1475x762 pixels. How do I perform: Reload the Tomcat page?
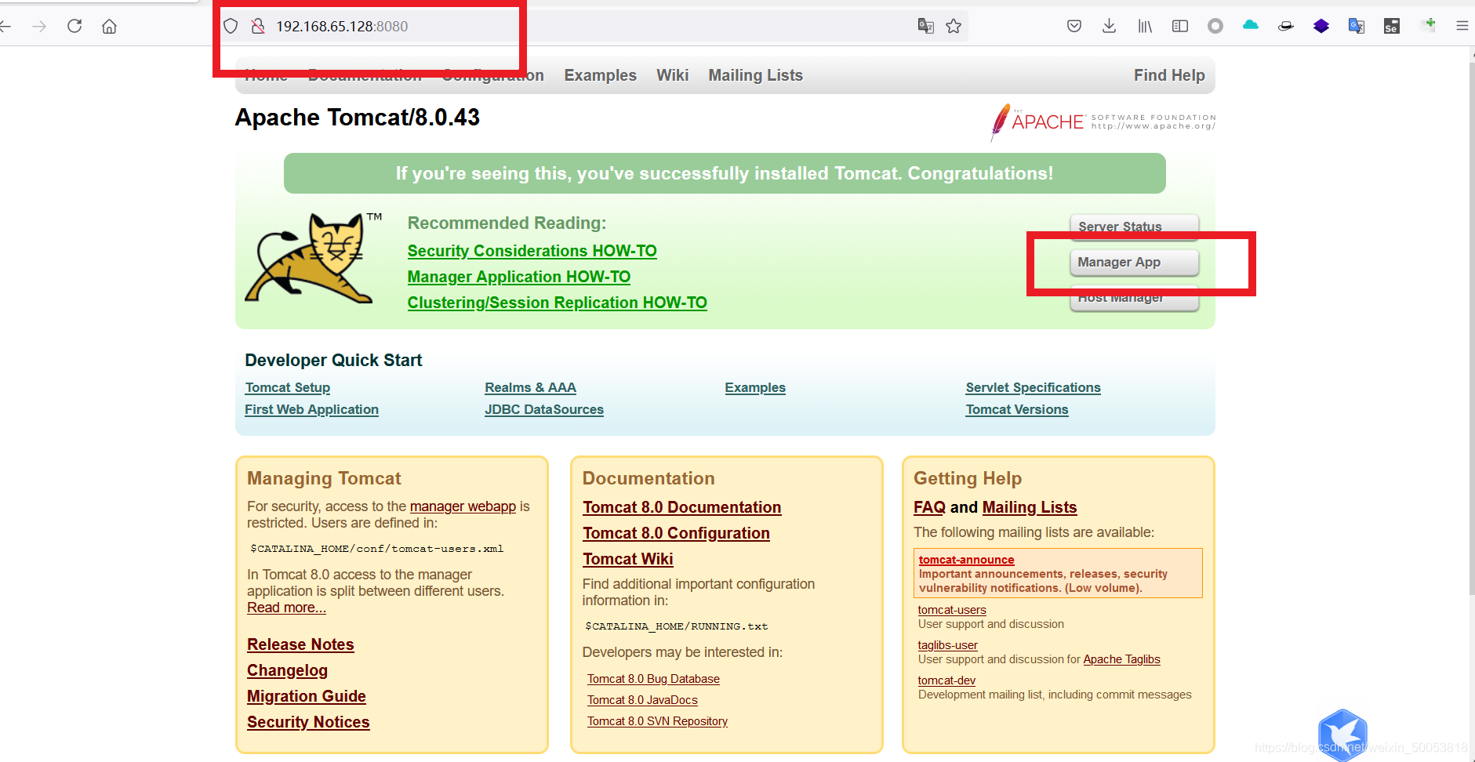(x=74, y=26)
